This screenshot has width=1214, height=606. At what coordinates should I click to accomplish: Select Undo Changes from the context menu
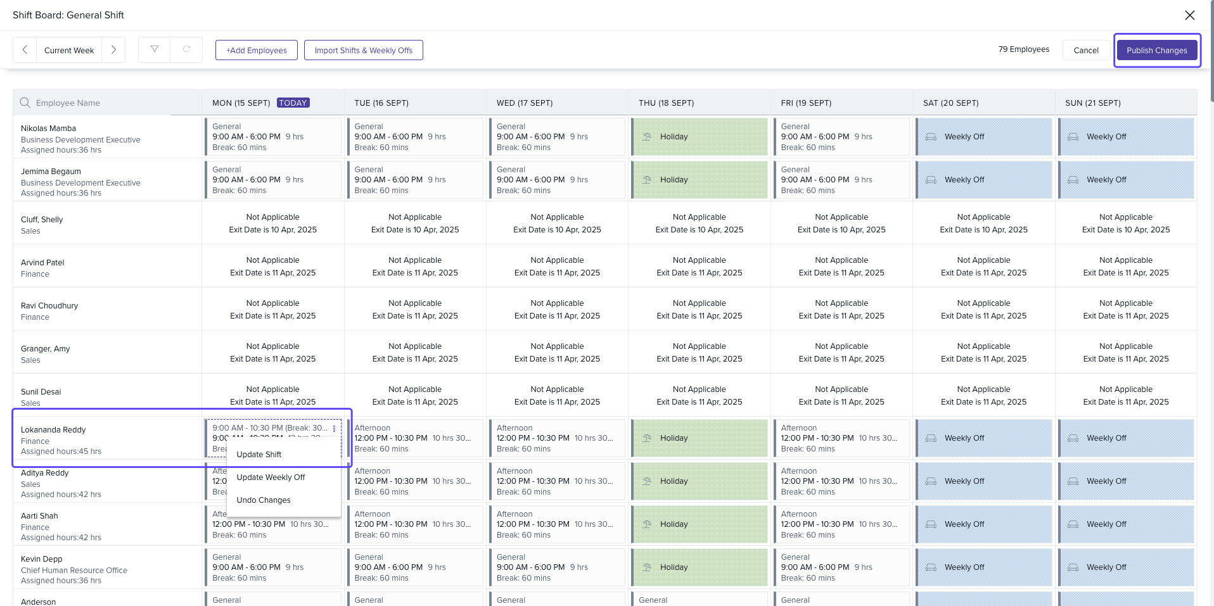coord(263,500)
